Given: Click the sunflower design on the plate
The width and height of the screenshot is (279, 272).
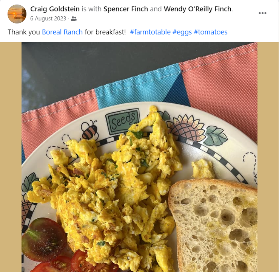Looking at the screenshot, I should click(x=187, y=128).
